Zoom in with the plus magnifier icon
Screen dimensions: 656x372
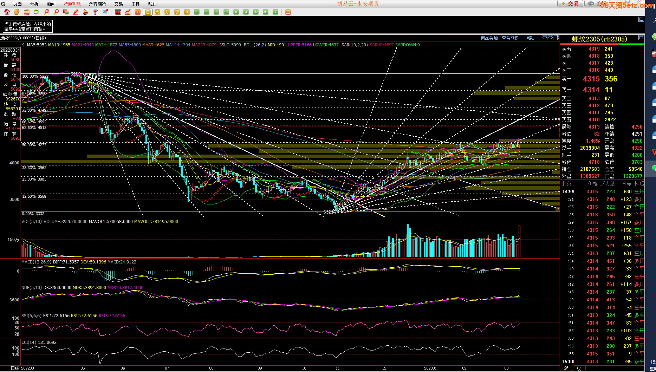46,12
